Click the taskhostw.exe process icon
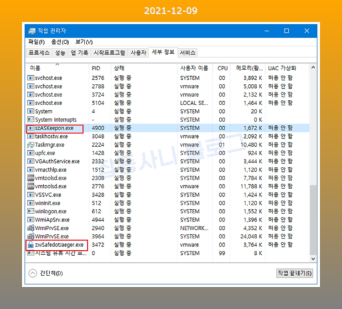The image size is (342, 309). pos(31,136)
